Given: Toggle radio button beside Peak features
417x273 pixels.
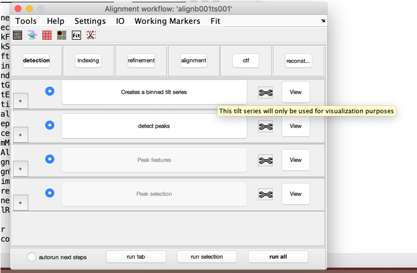Looking at the screenshot, I should coord(50,159).
